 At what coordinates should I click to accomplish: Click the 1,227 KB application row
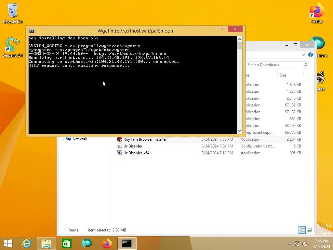pyautogui.click(x=274, y=91)
